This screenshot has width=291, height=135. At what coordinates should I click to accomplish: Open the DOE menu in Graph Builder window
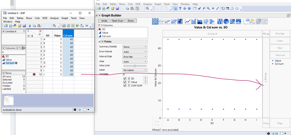(138, 4)
